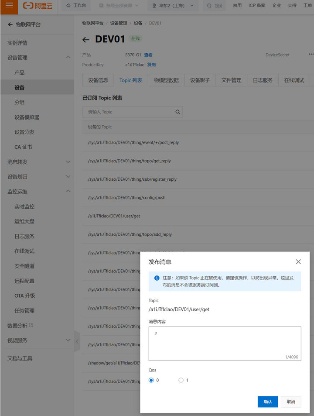Open 在线调试 in the sidebar
The image size is (314, 416).
24,251
